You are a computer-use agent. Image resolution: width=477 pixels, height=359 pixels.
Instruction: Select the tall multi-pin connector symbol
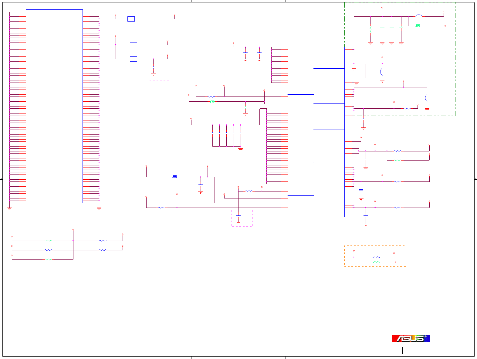54,106
